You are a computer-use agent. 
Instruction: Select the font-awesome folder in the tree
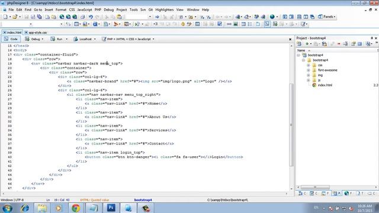pyautogui.click(x=327, y=70)
